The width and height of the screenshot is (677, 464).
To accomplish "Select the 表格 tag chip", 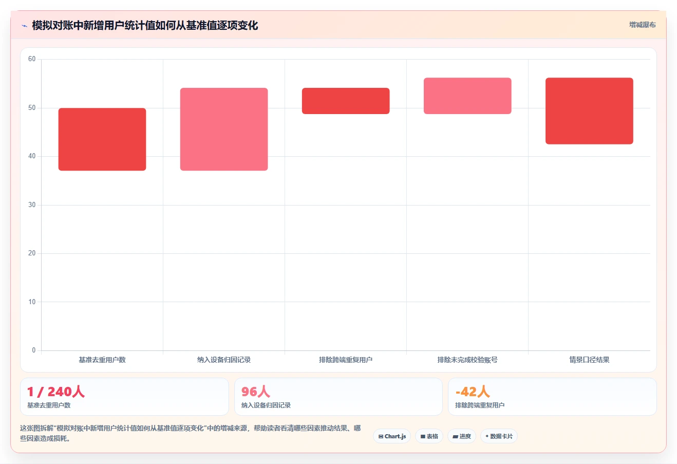I will click(x=429, y=436).
